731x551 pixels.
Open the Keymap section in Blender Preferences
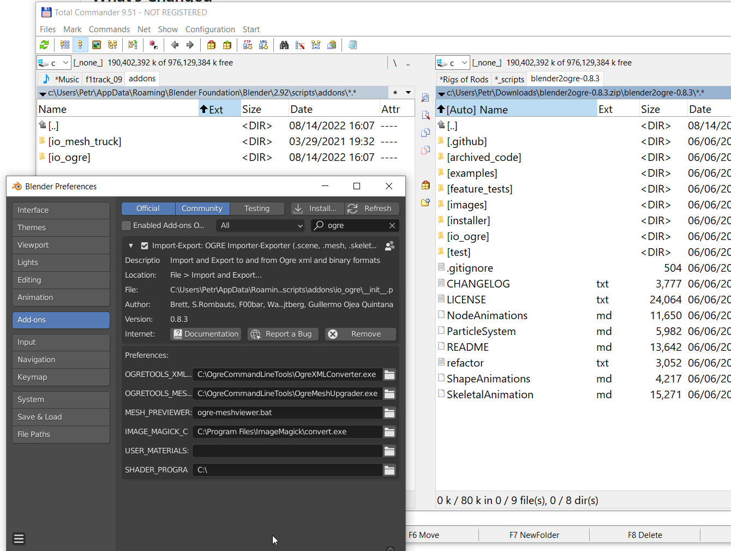(61, 377)
